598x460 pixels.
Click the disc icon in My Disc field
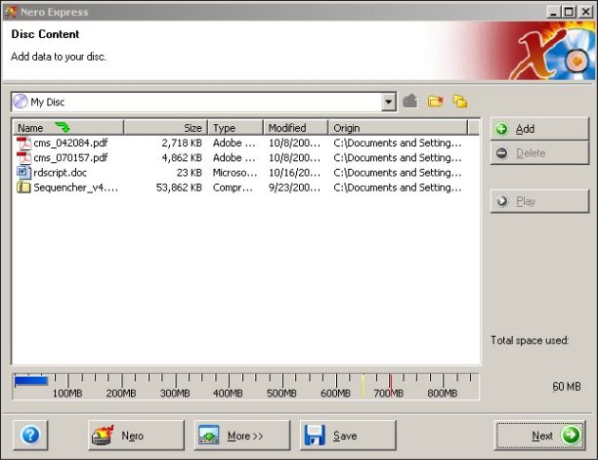click(21, 102)
